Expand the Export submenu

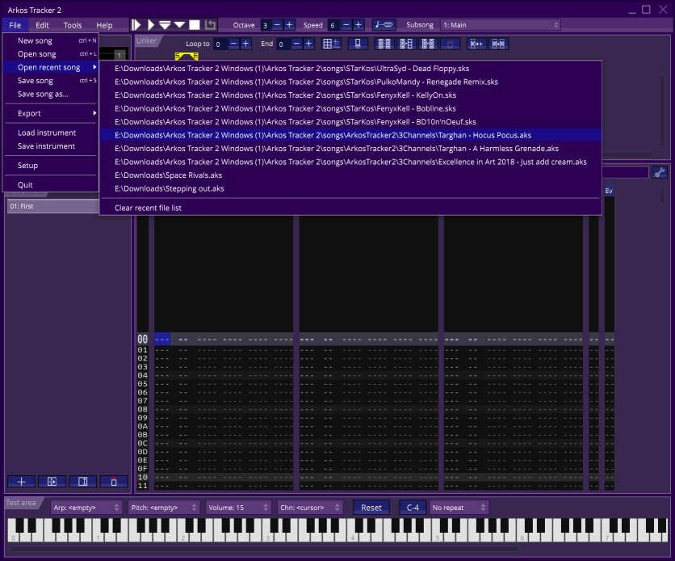[51, 113]
